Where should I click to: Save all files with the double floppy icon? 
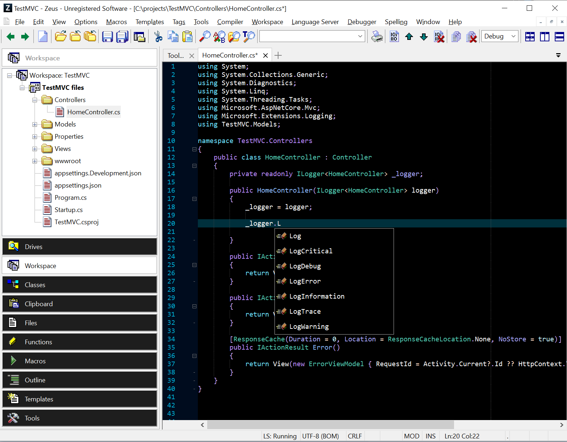point(122,37)
